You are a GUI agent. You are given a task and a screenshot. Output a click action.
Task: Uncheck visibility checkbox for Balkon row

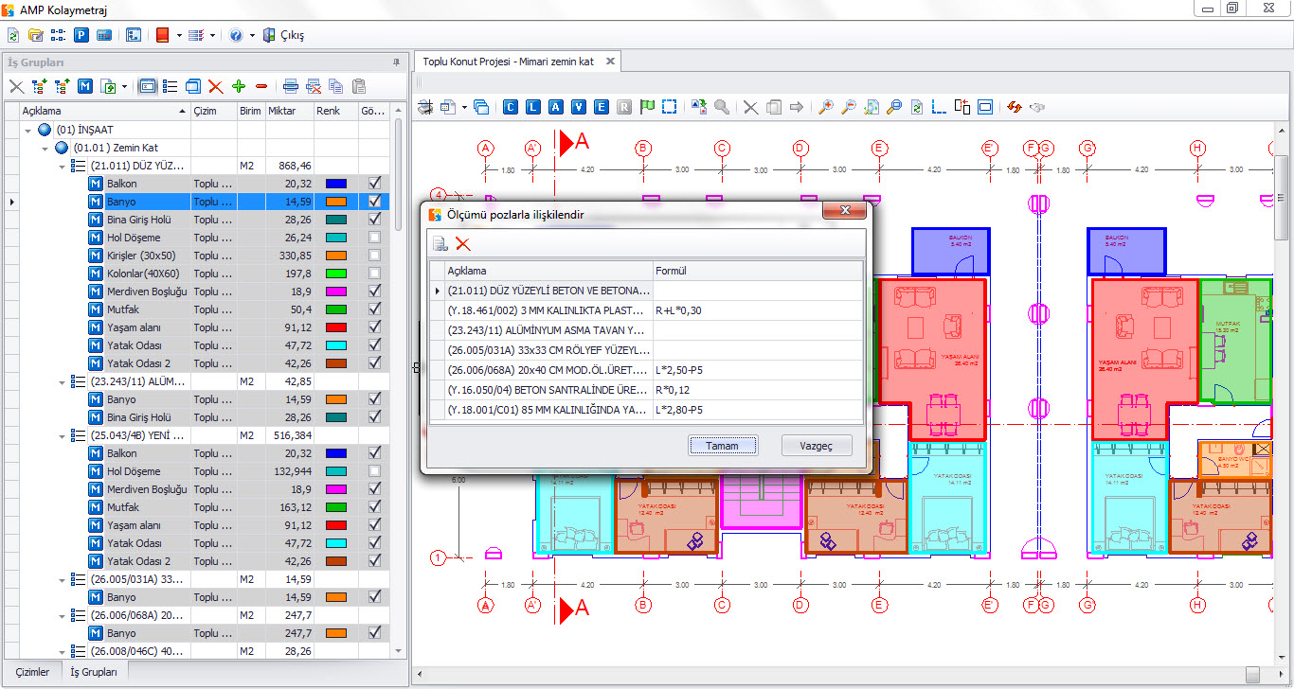coord(376,184)
